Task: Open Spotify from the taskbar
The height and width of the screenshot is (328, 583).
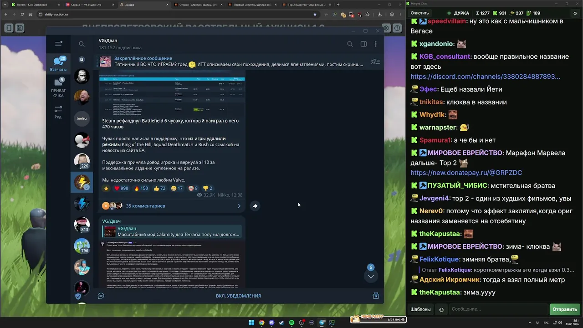Action: point(291,323)
